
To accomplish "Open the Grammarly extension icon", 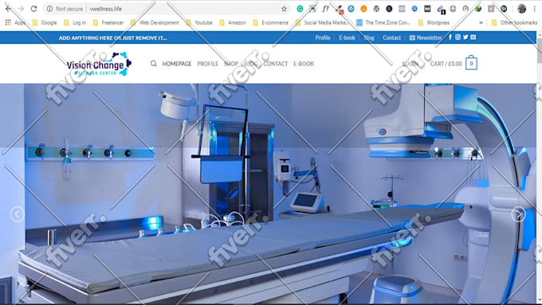I will [x=300, y=9].
